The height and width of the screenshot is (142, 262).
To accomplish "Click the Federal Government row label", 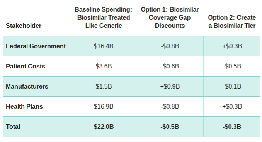I will click(x=36, y=46).
